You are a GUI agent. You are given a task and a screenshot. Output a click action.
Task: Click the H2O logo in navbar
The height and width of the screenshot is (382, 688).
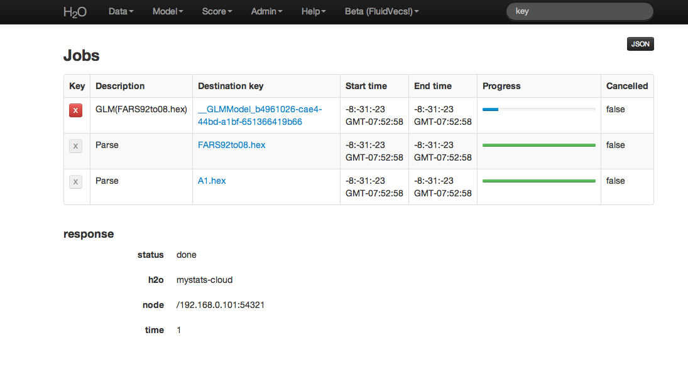(75, 12)
